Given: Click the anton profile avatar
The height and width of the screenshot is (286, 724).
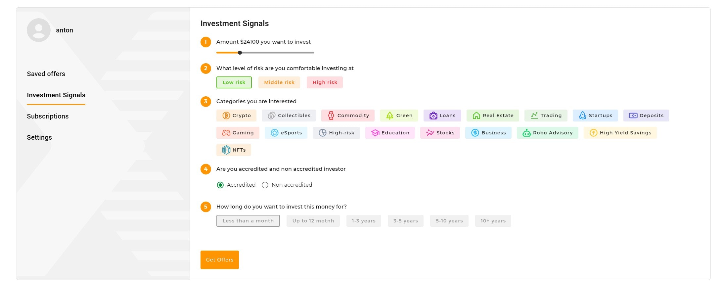Looking at the screenshot, I should click(x=39, y=30).
